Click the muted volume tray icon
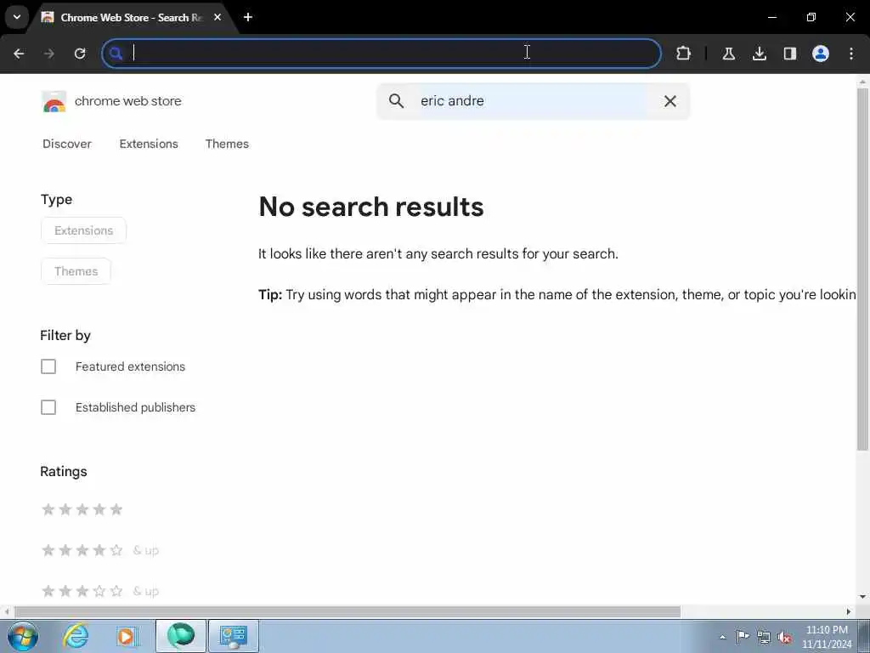 784,637
